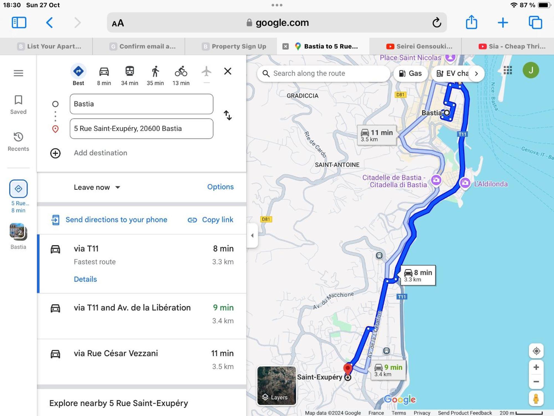554x416 pixels.
Task: Open the Safari share sheet
Action: pyautogui.click(x=471, y=22)
